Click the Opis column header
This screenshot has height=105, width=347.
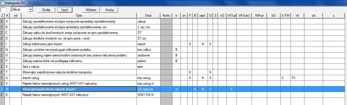79,16
